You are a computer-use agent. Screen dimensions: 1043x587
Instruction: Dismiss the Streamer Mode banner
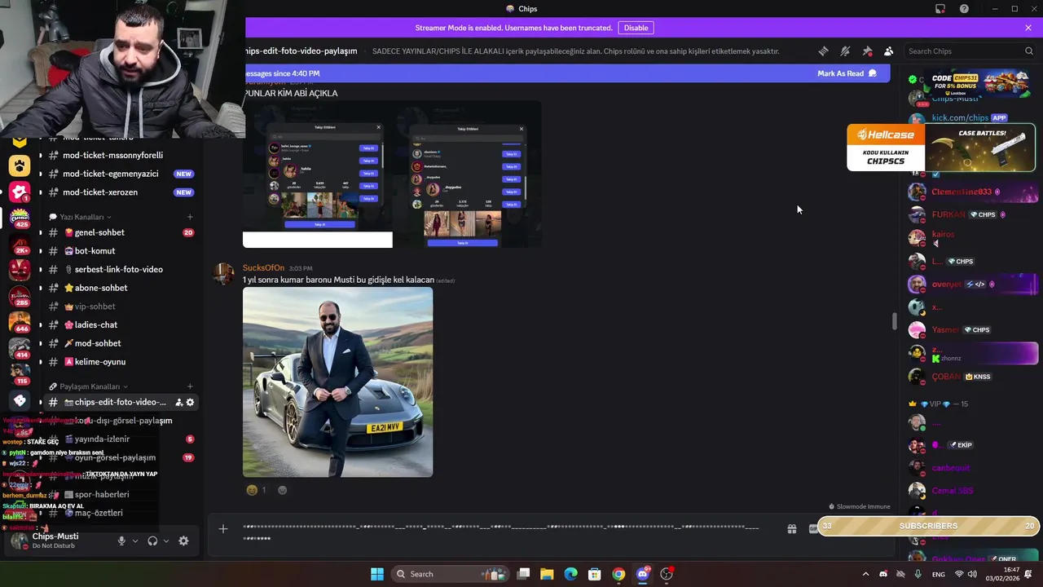[x=1028, y=28]
